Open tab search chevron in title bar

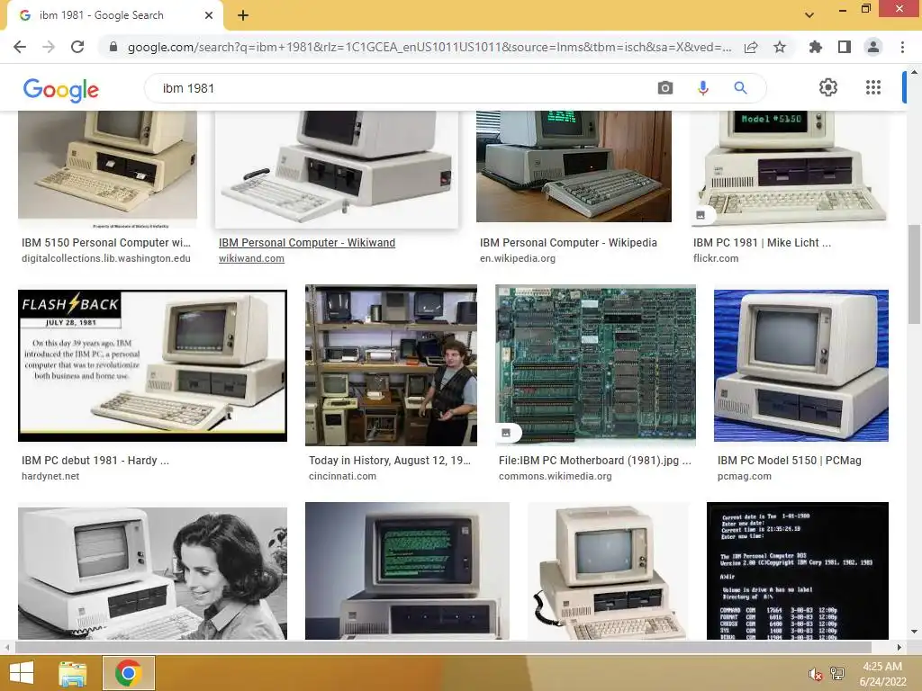click(809, 15)
